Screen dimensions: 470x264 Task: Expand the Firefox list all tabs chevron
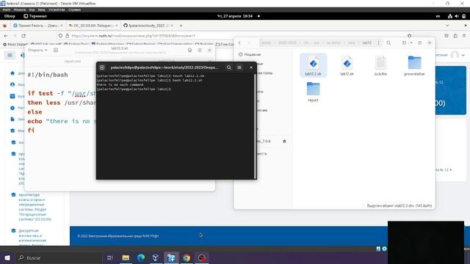[x=447, y=26]
